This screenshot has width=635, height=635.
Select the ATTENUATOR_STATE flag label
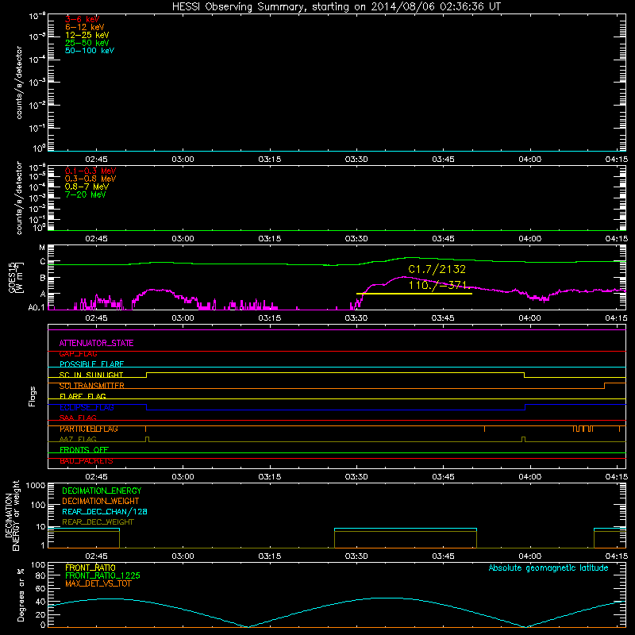96,343
